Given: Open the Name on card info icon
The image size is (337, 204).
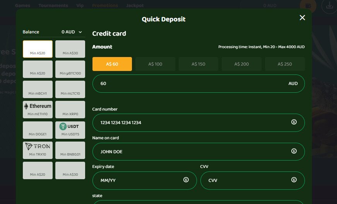Looking at the screenshot, I should [294, 151].
